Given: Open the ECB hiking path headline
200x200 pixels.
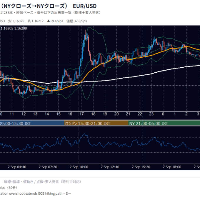Looking at the screenshot, I should pyautogui.click(x=36, y=194).
